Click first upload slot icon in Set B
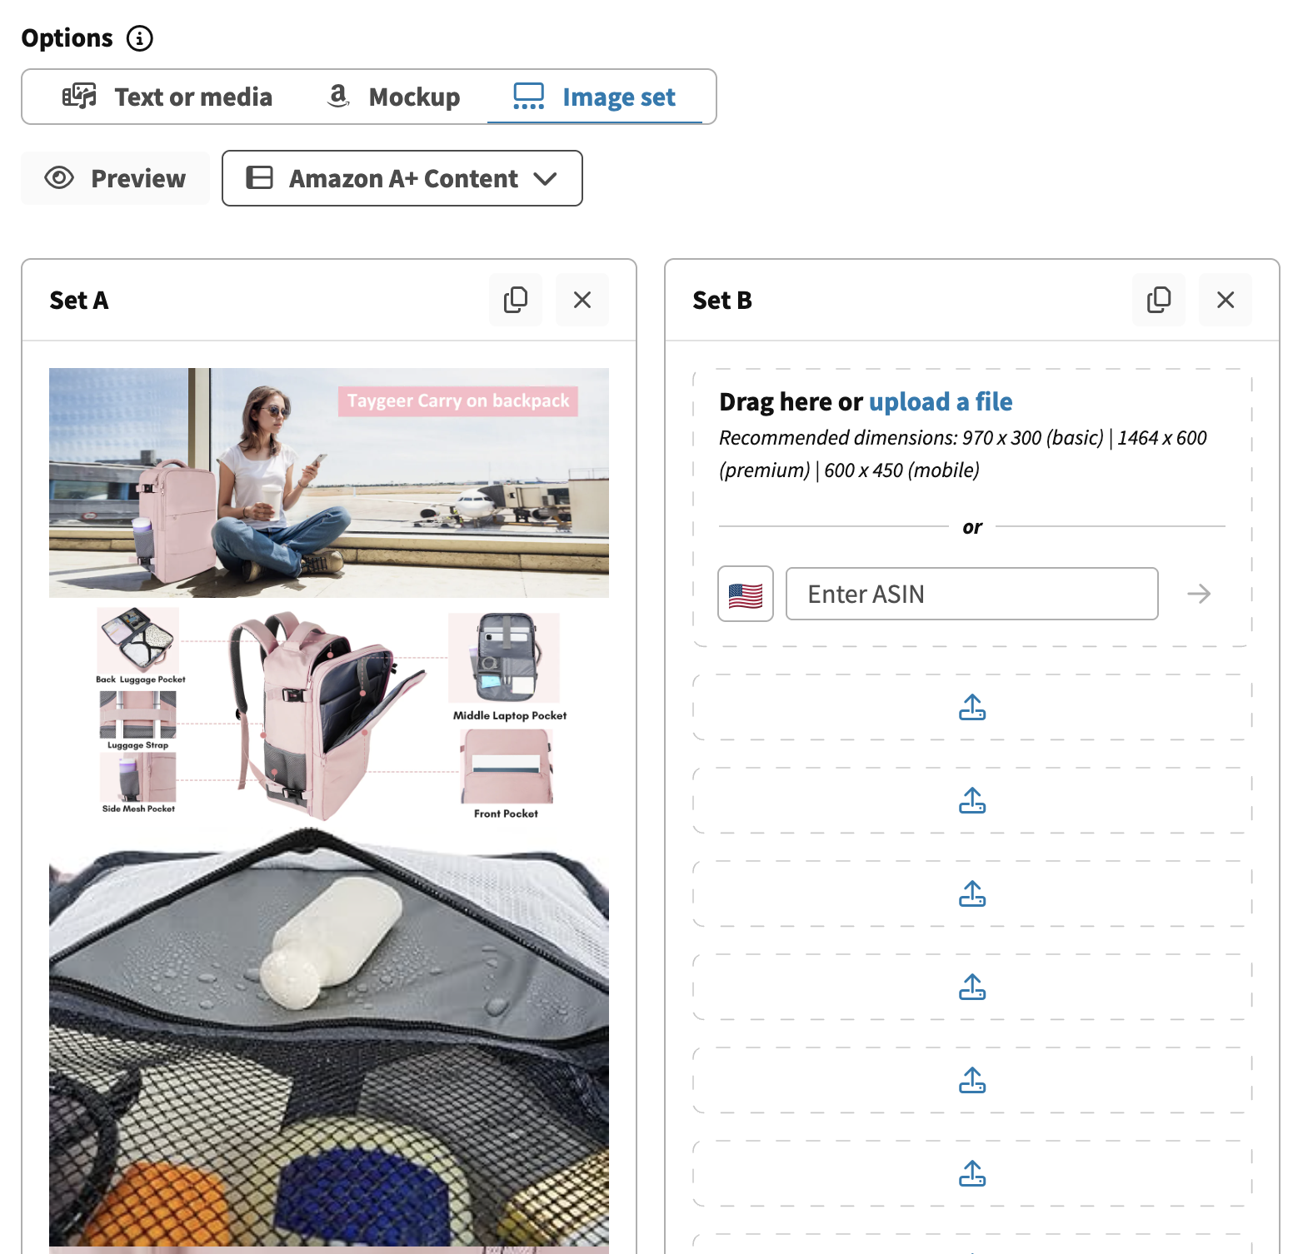 [972, 708]
